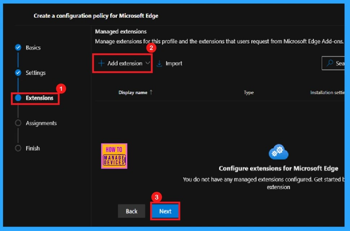This screenshot has width=350, height=231.
Task: Click the cloud gears Configure extensions icon
Action: coord(278,152)
